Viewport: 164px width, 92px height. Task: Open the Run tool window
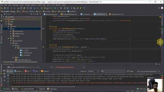(x=7, y=89)
